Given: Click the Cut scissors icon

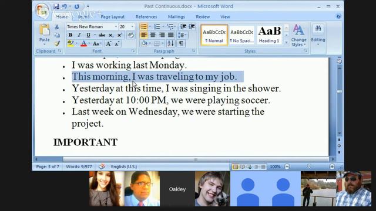Looking at the screenshot, I should click(x=57, y=27).
